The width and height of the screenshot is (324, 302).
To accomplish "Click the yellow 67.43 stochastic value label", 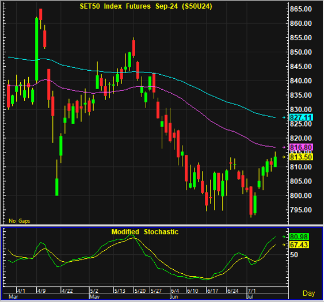I will click(299, 245).
